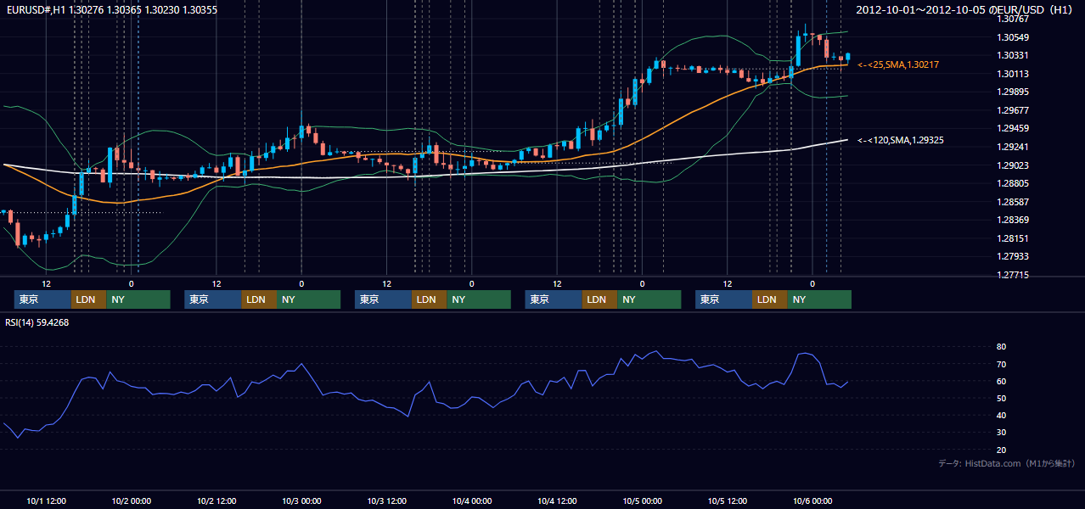The height and width of the screenshot is (509, 1085).
Task: Click the 10/5 12:00 time label
Action: [727, 501]
